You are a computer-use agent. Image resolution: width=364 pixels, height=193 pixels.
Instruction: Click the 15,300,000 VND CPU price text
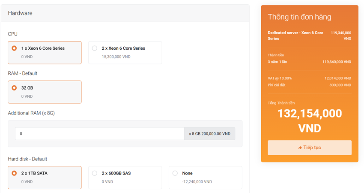(117, 56)
